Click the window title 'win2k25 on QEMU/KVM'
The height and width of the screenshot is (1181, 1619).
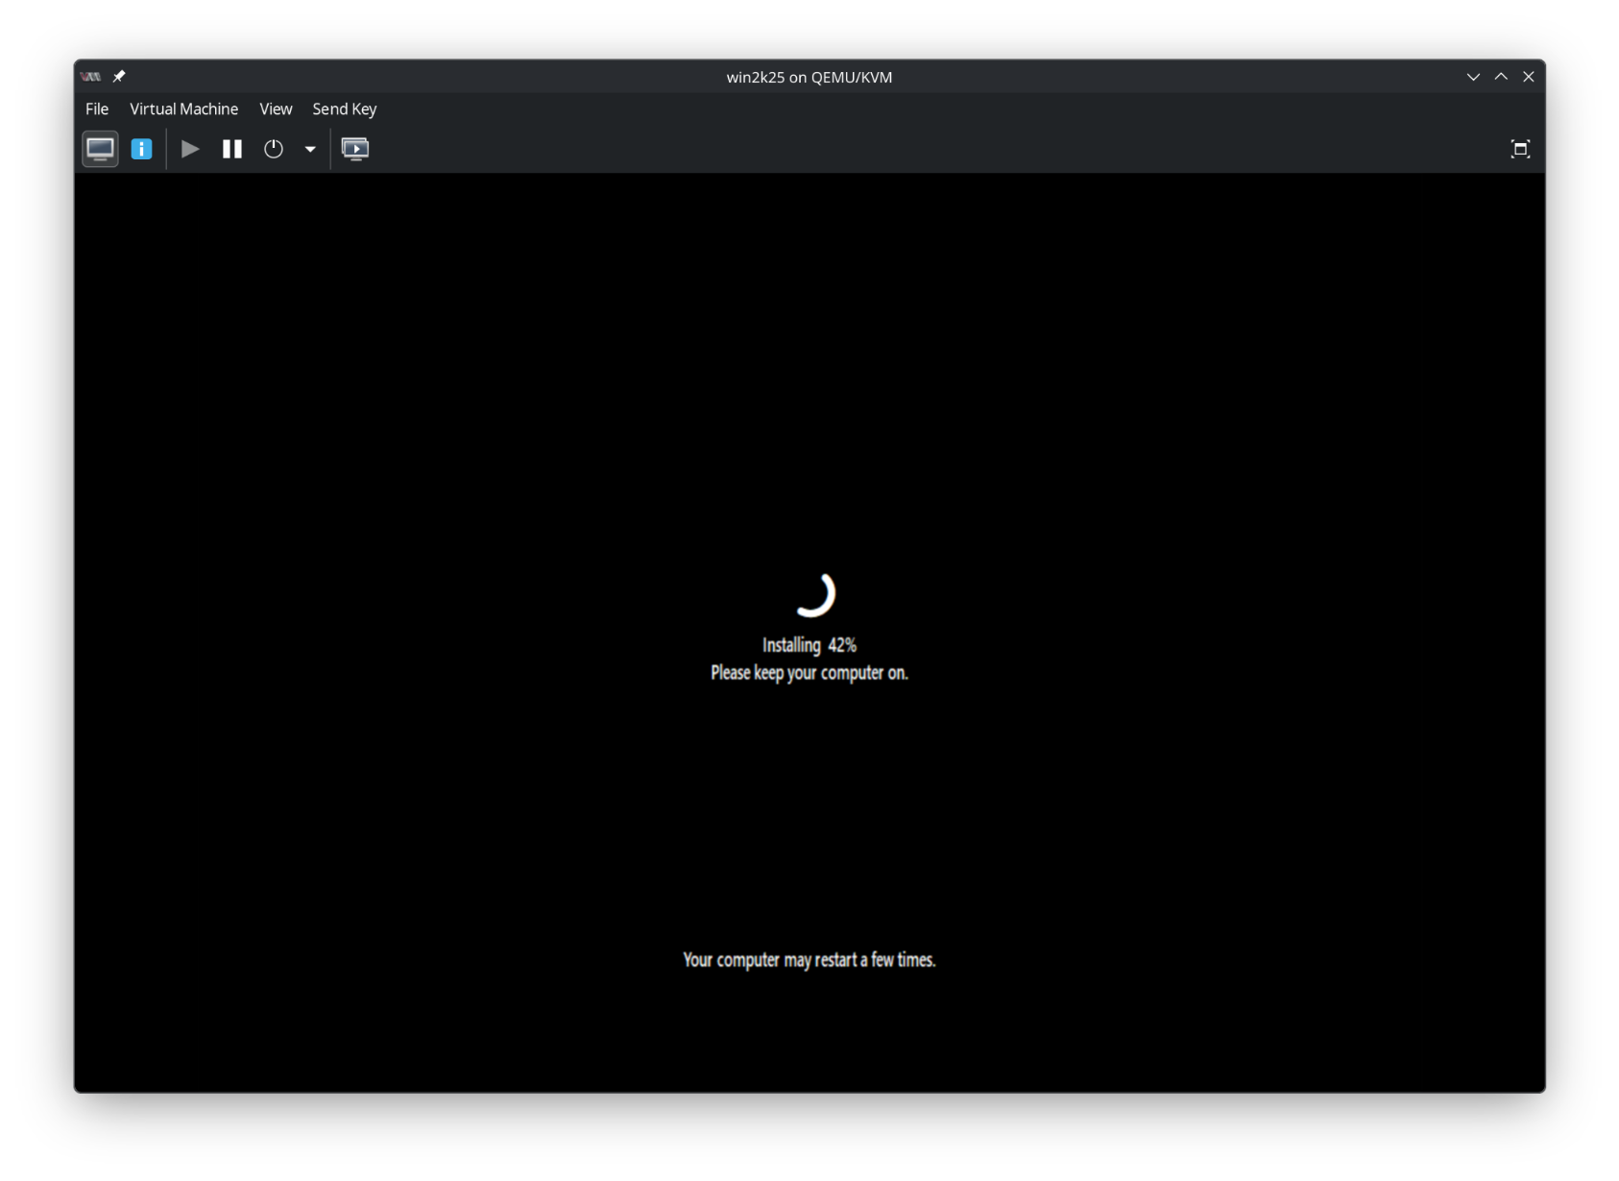click(x=809, y=77)
